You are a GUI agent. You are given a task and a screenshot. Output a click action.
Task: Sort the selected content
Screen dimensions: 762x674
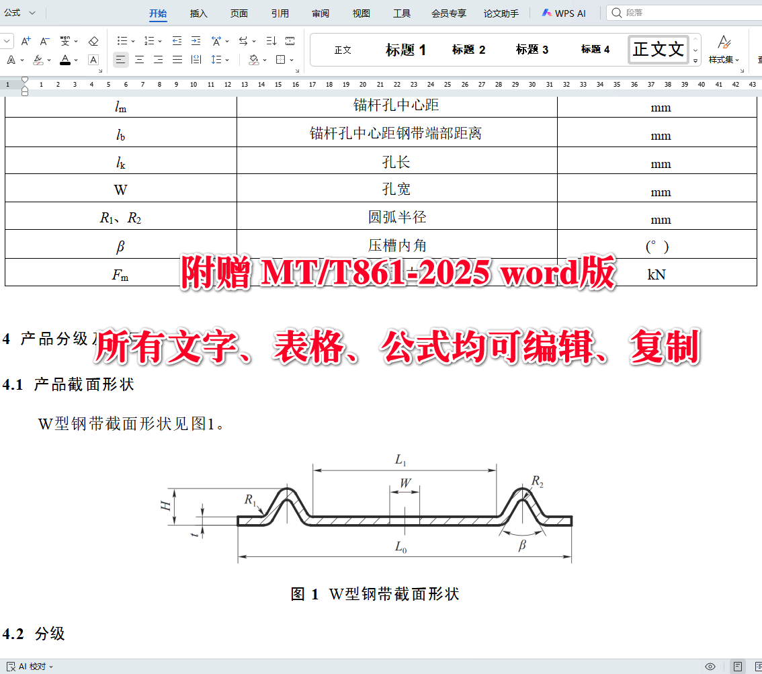[271, 41]
